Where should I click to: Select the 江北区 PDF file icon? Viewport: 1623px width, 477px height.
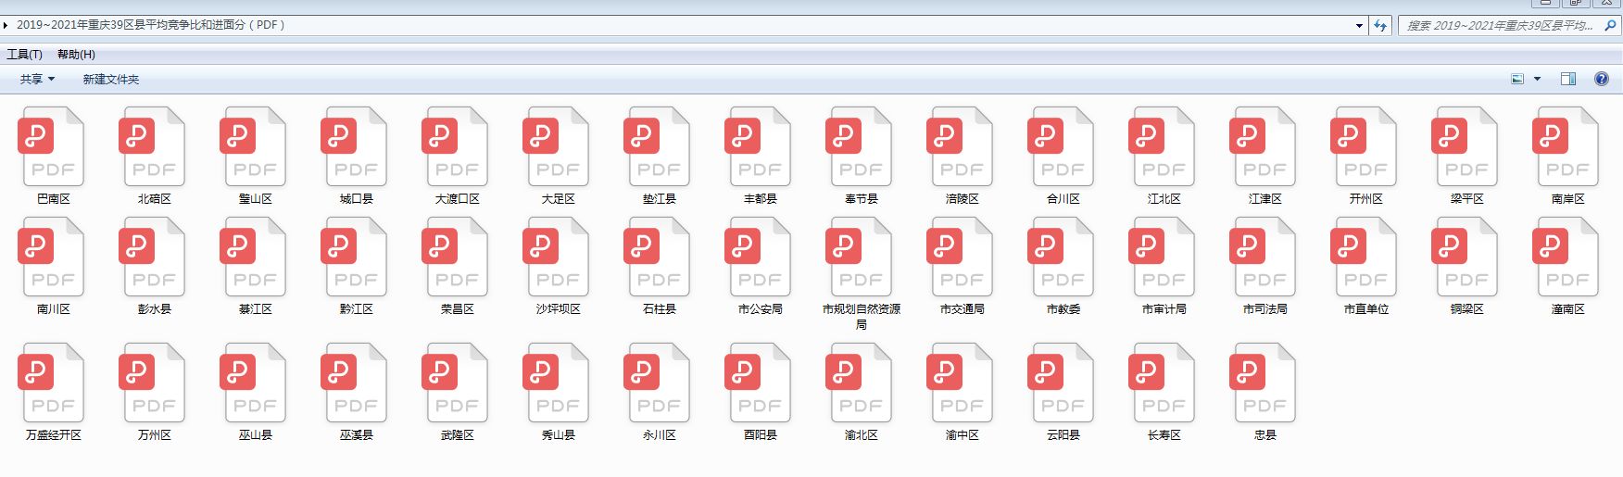coord(1163,146)
